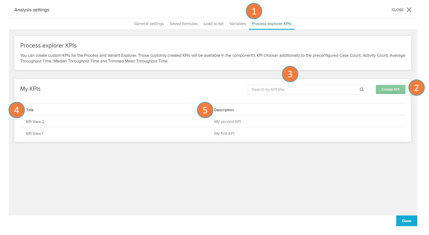The width and height of the screenshot is (429, 235).
Task: Open the General settings tab
Action: pos(149,24)
